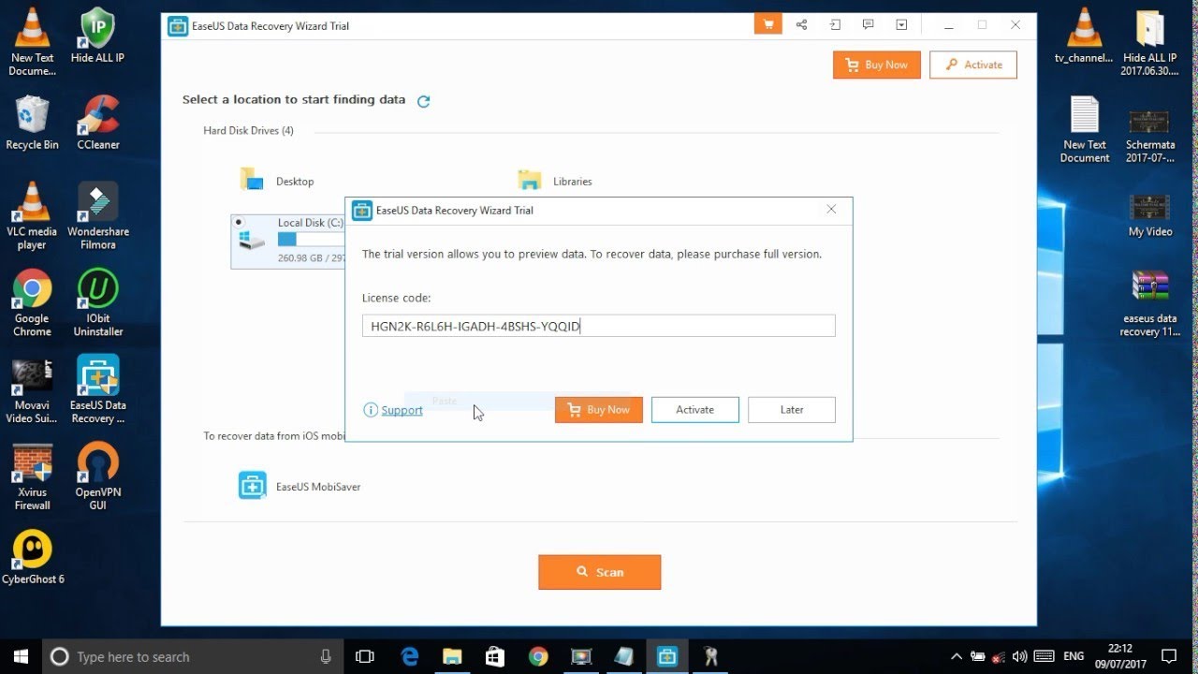Open the feedback chat icon in title bar
The image size is (1198, 674).
(x=869, y=25)
